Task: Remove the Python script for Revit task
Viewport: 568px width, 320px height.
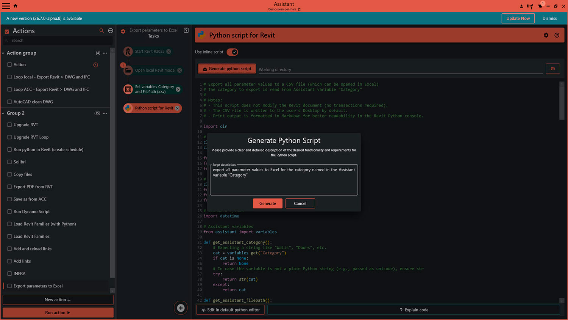Action: point(177,108)
